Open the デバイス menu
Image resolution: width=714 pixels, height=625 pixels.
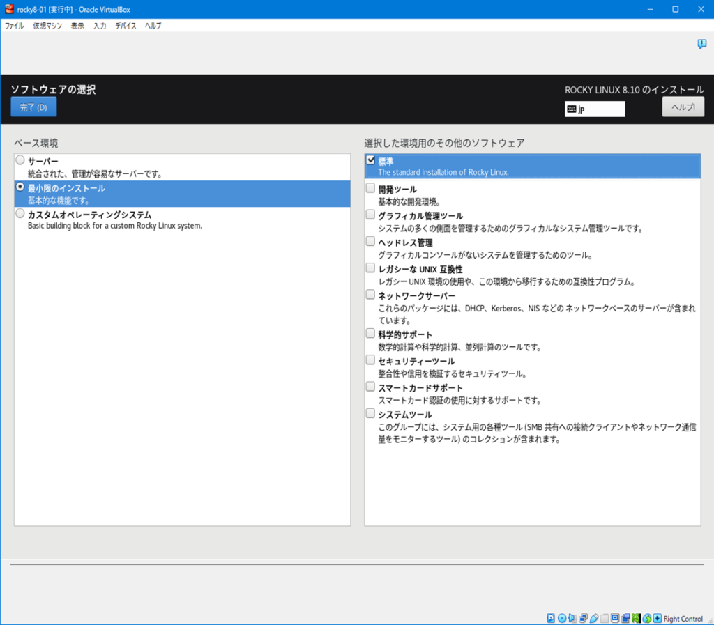126,26
